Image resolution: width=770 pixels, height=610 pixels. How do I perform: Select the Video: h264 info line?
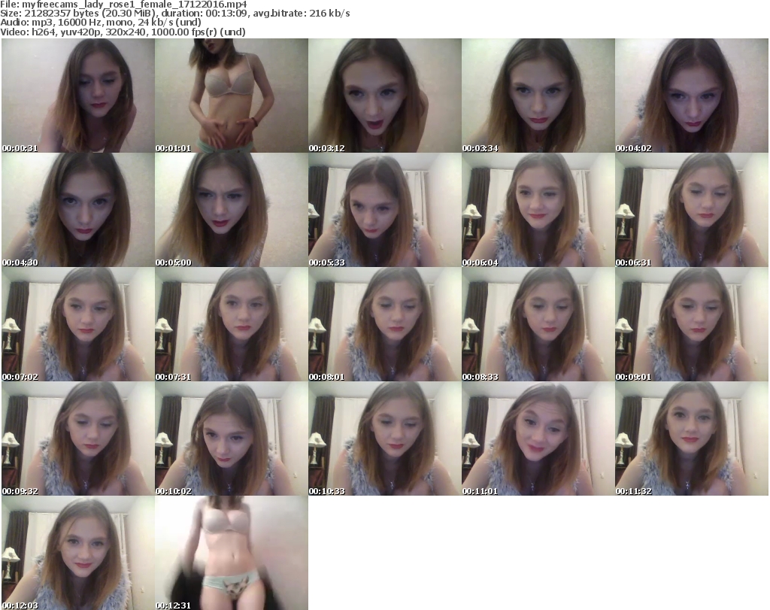123,32
